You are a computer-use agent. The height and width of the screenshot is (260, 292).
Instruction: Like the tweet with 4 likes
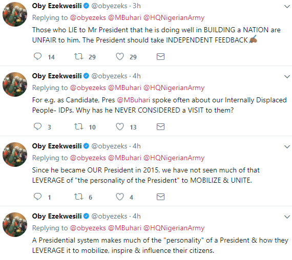tap(120, 197)
